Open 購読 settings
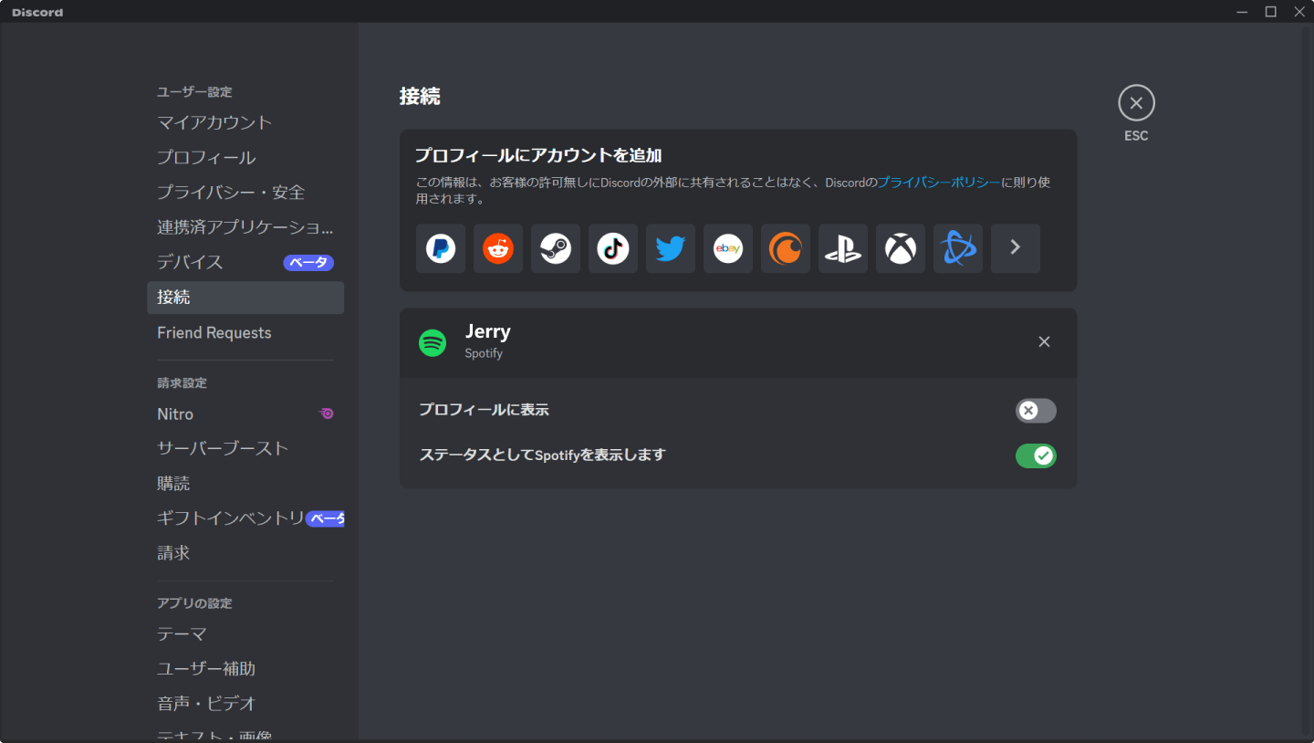1314x743 pixels. point(245,483)
